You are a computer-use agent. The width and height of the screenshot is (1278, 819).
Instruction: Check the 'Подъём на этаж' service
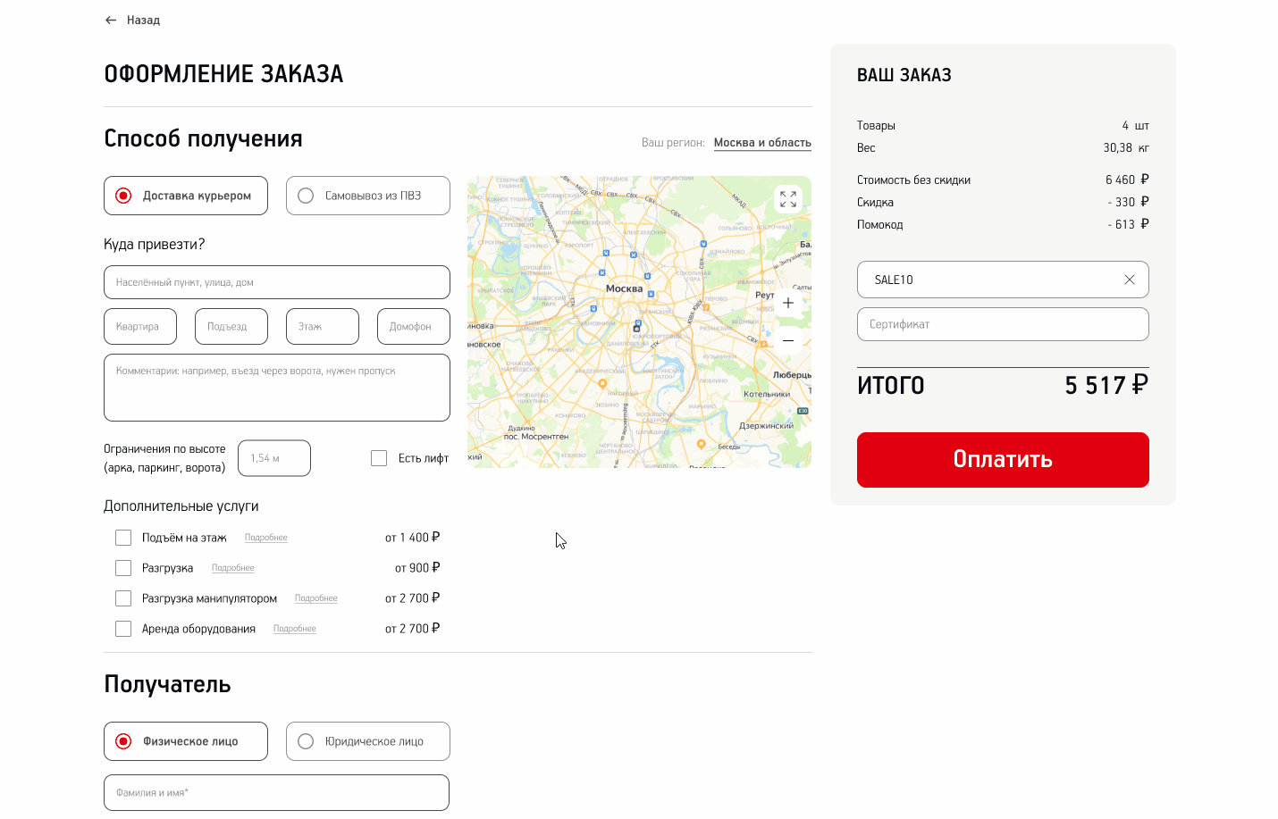(x=123, y=538)
